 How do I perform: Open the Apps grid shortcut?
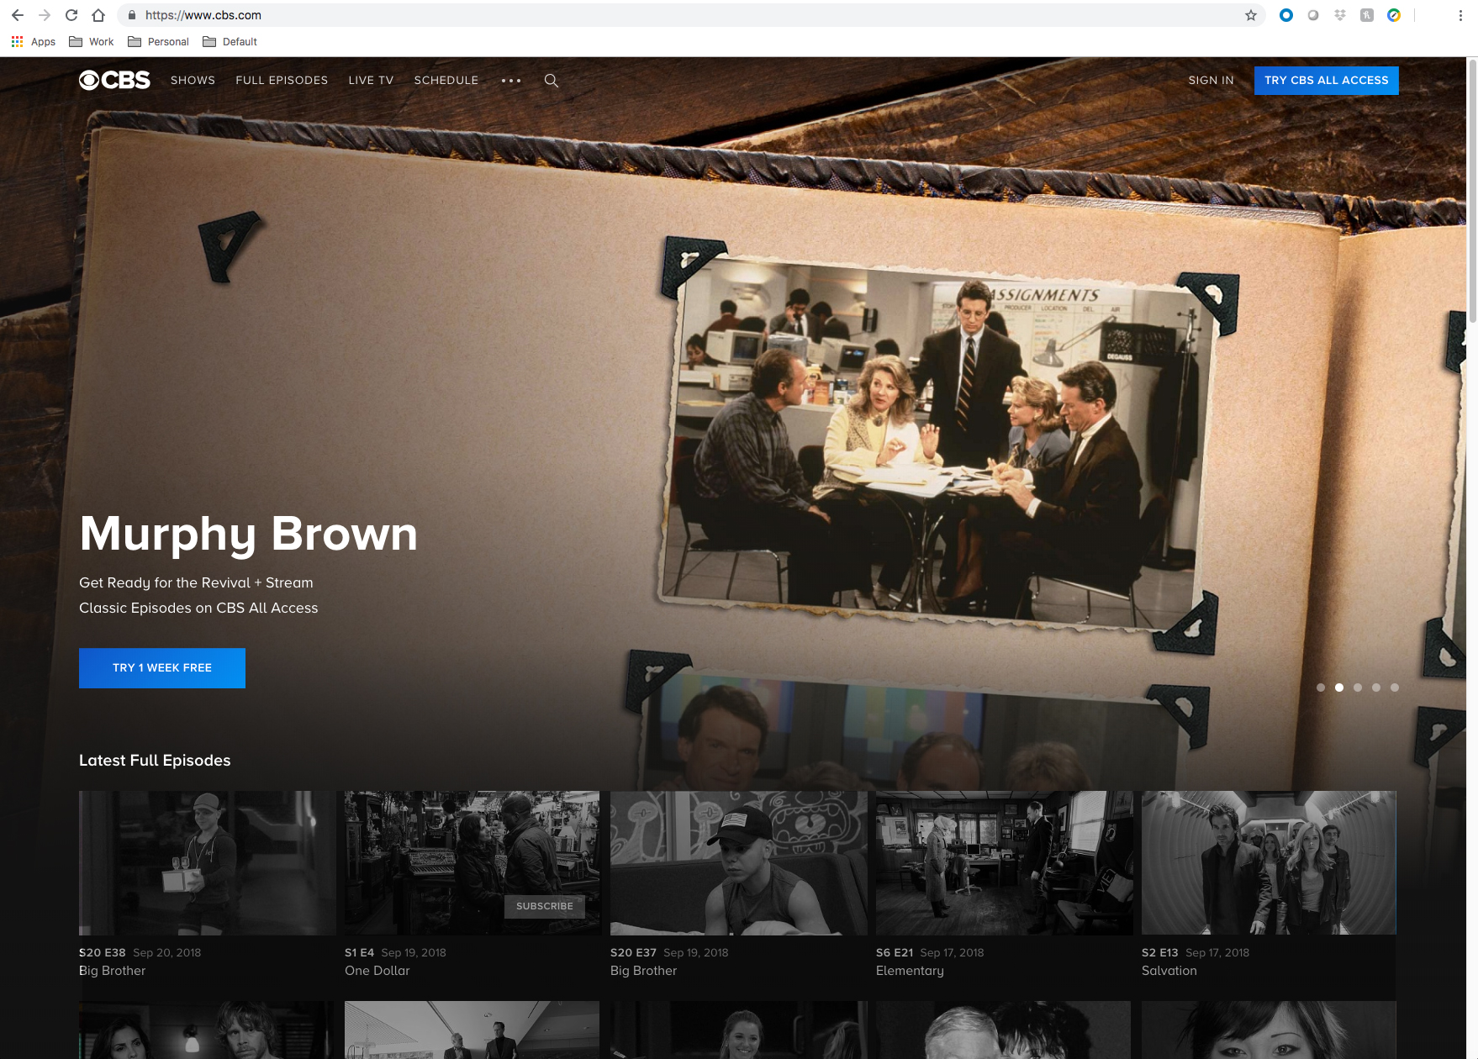tap(33, 41)
